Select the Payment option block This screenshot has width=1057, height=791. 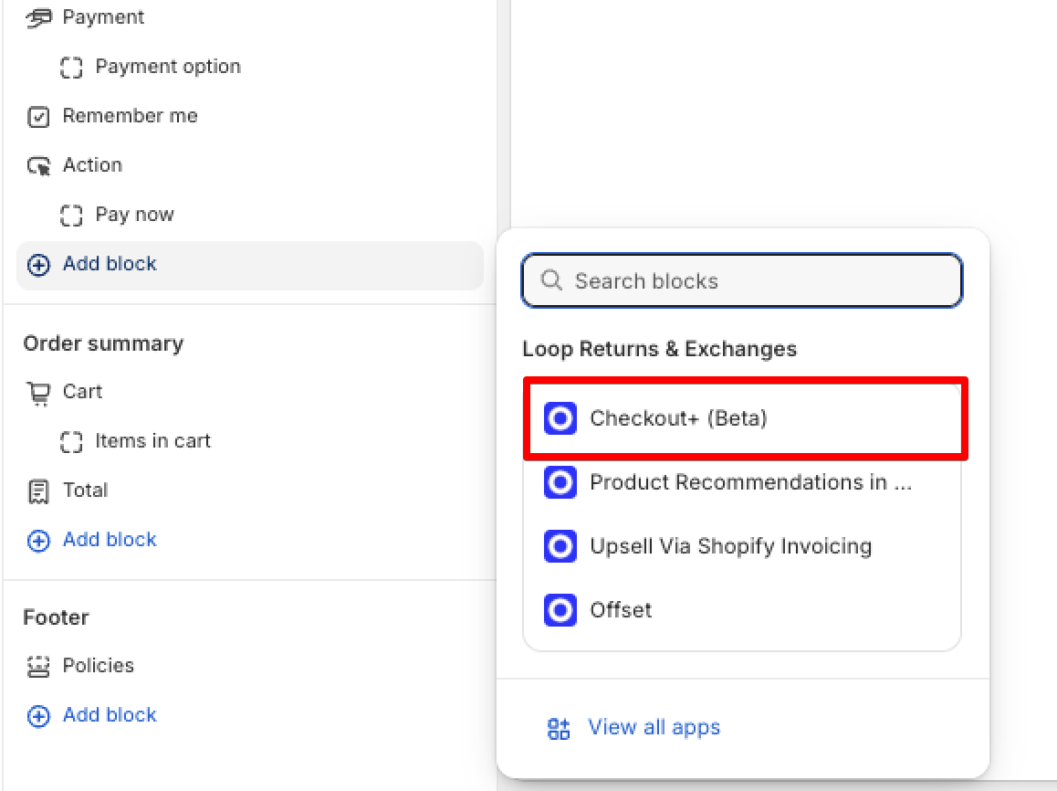pos(167,67)
